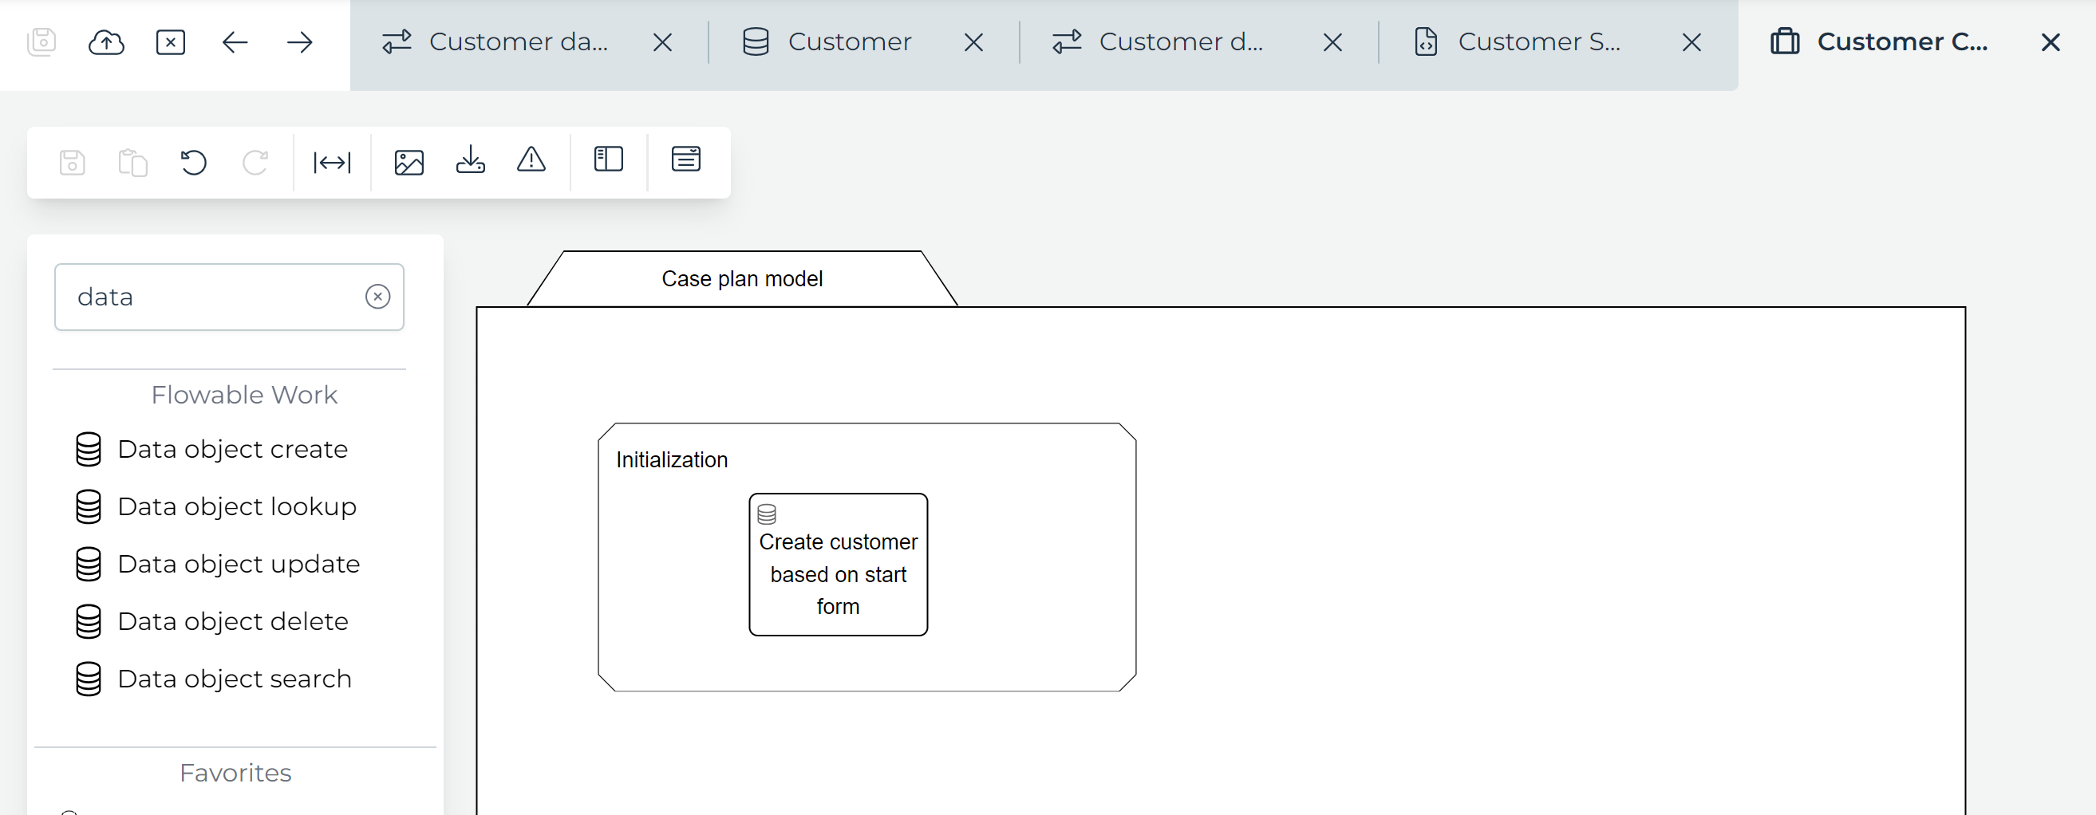The width and height of the screenshot is (2096, 815).
Task: Validate the model for errors
Action: [531, 162]
